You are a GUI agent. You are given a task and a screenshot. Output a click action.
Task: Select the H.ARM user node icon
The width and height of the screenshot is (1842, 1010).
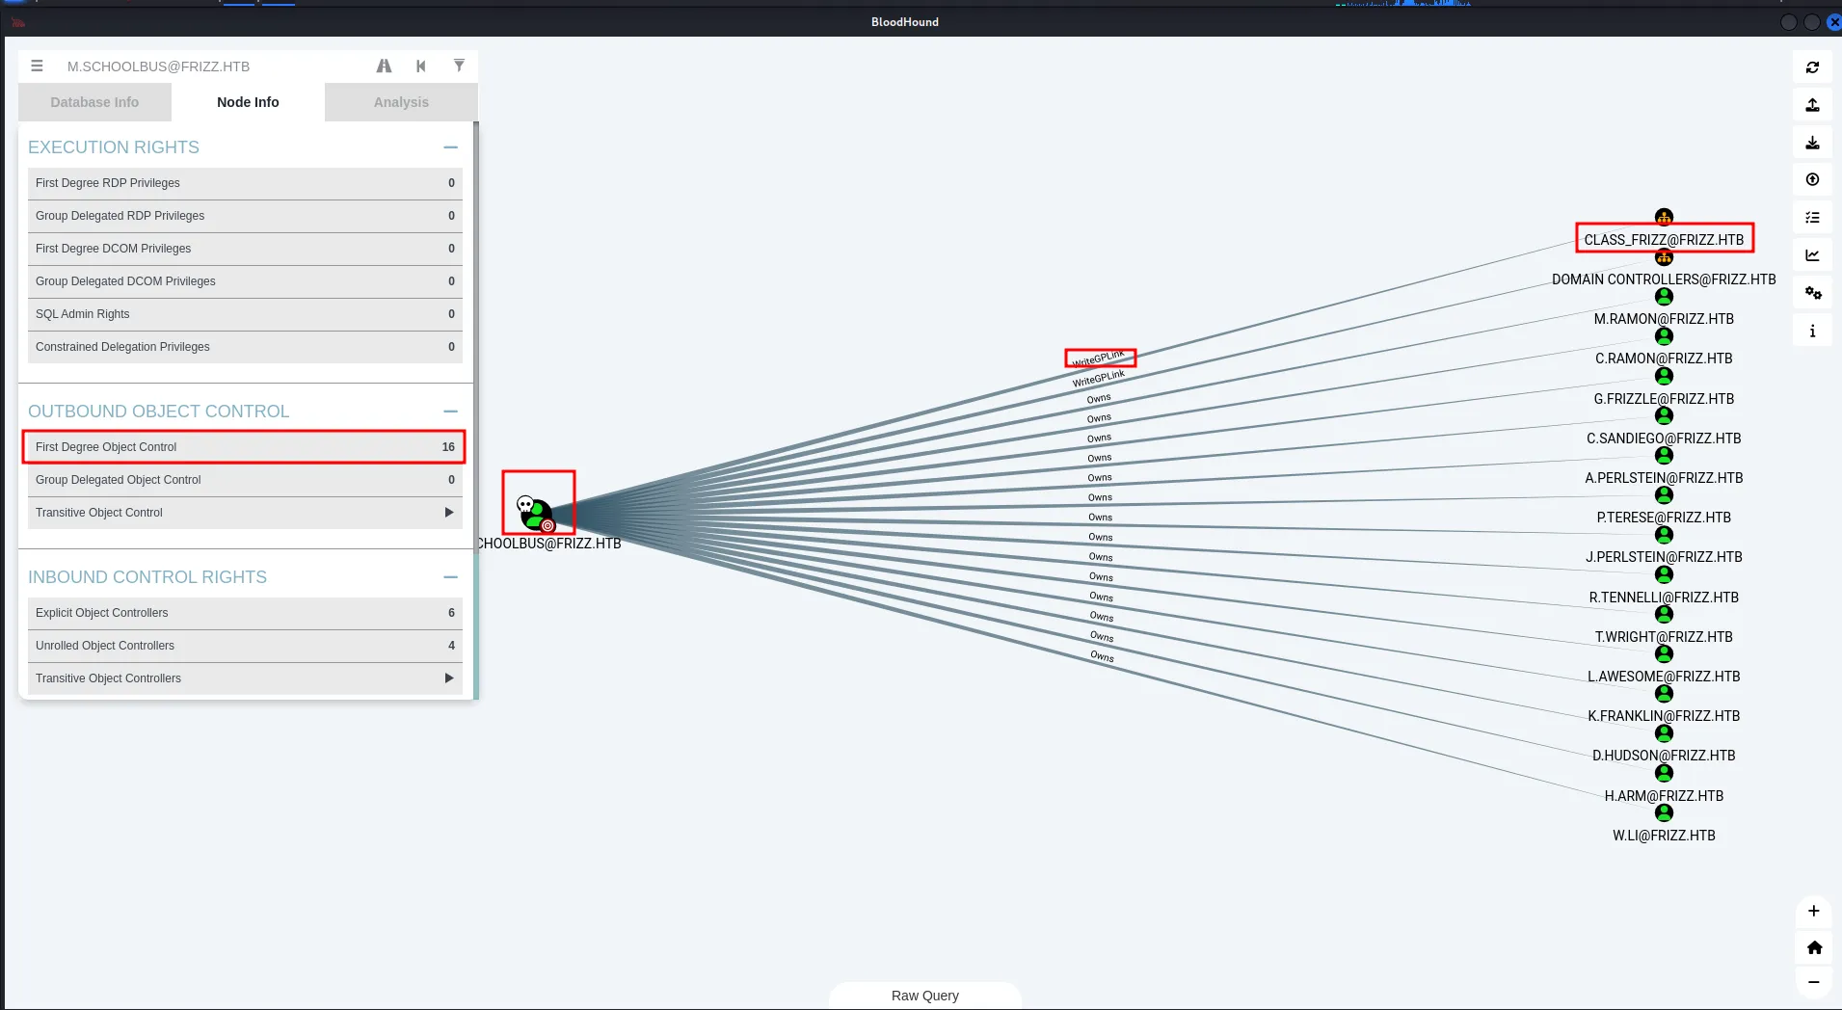[1664, 773]
